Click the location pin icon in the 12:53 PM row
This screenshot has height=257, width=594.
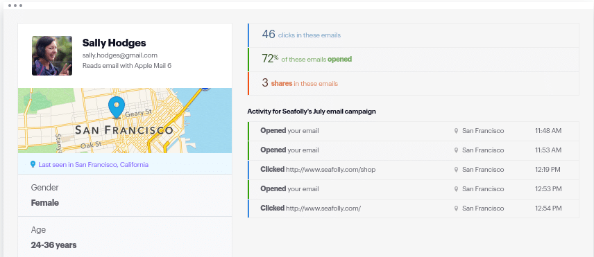[x=456, y=189]
